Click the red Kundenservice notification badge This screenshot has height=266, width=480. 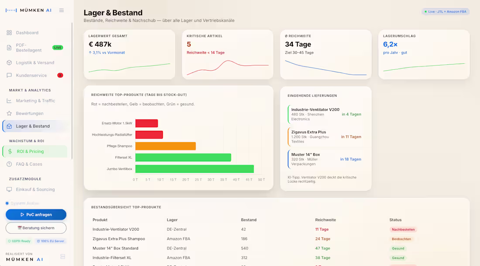click(x=60, y=75)
